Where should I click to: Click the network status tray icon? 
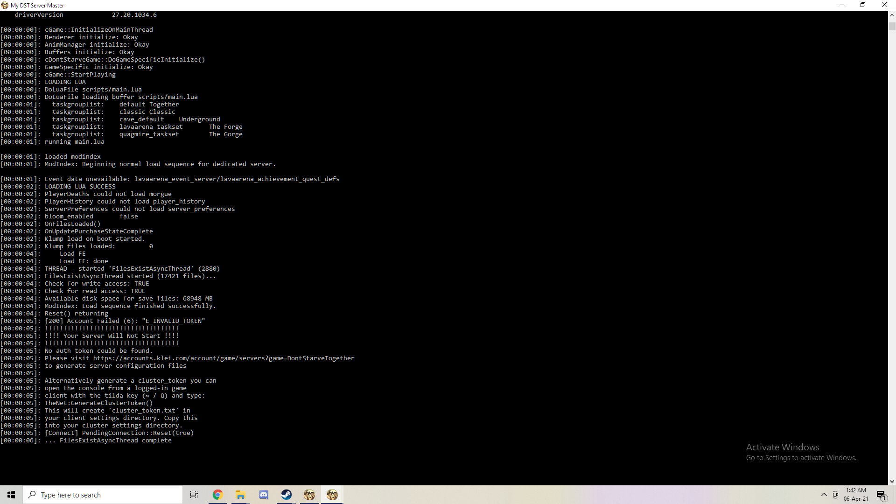click(835, 495)
